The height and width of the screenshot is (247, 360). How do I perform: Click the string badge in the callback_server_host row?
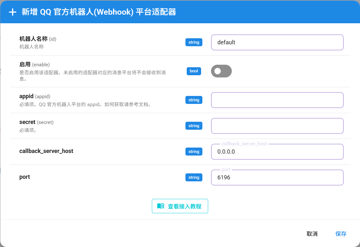[194, 152]
